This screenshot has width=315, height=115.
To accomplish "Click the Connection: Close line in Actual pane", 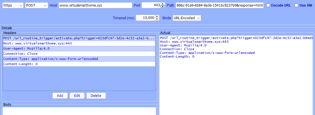I will tap(177, 49).
